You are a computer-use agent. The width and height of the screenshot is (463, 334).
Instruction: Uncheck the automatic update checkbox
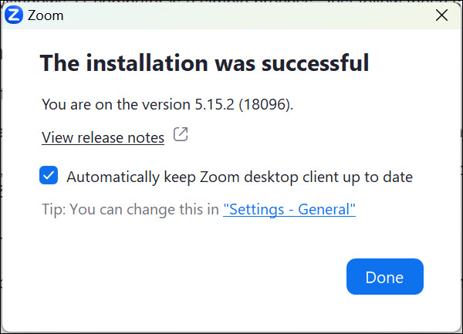[x=49, y=176]
